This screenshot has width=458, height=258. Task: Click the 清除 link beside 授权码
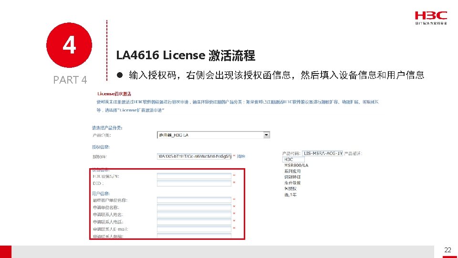[241, 157]
